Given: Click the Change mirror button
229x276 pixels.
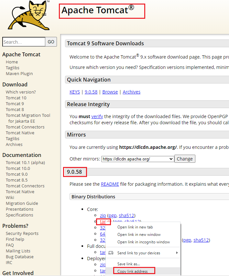Looking at the screenshot, I should 185,159.
